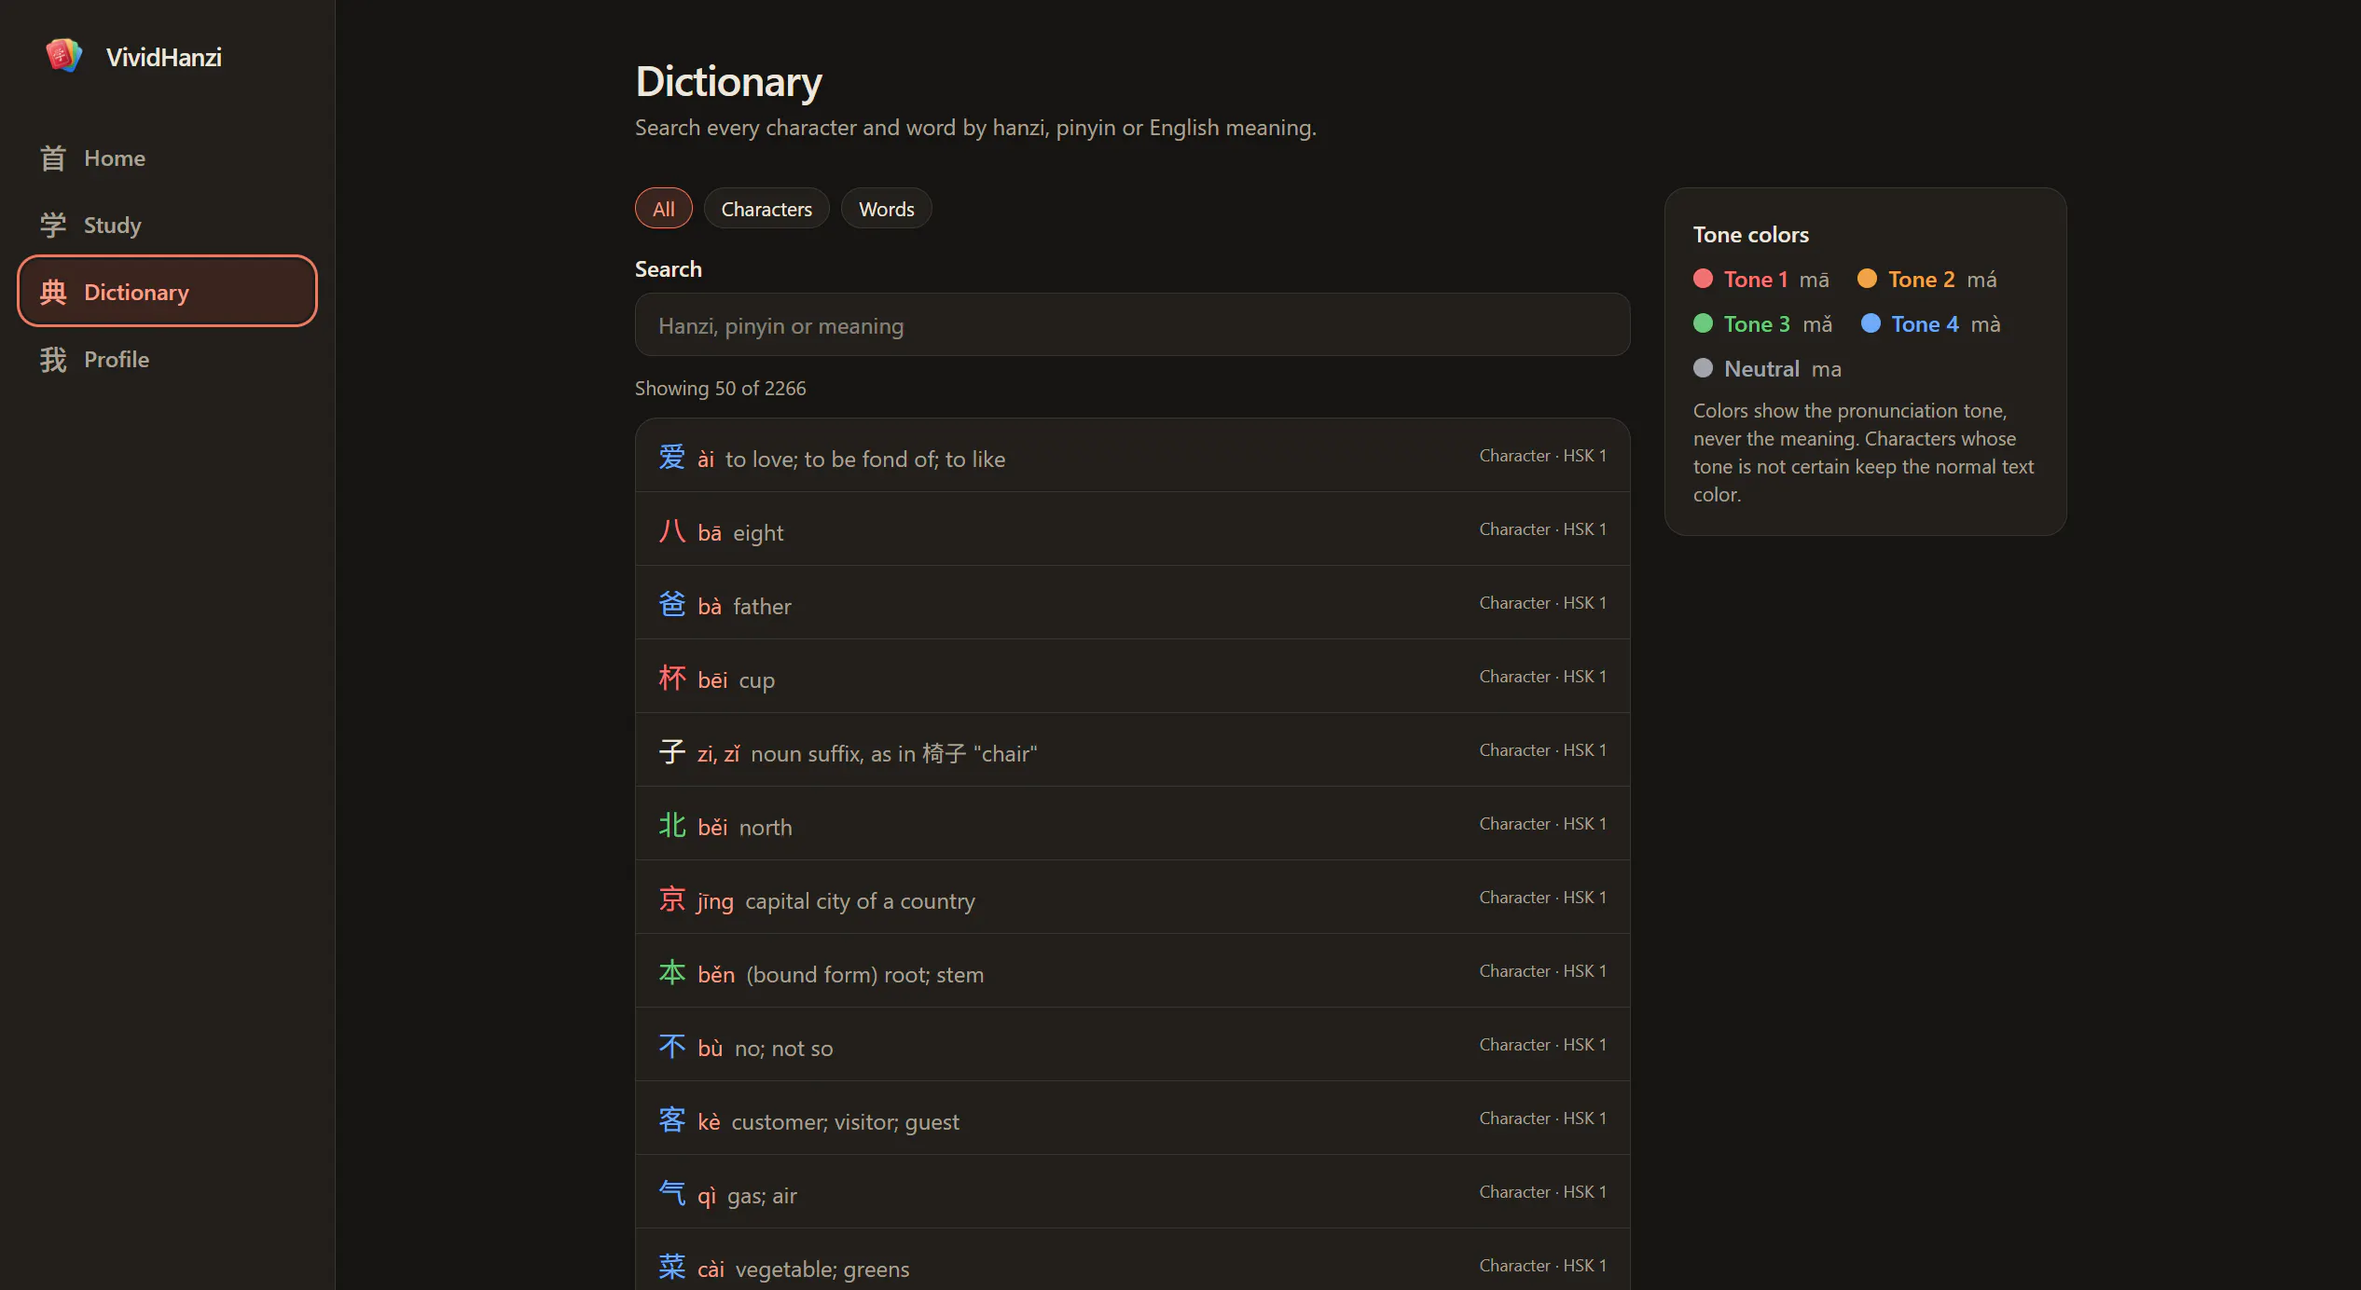Click the gray Neutral tone dot

pos(1703,368)
